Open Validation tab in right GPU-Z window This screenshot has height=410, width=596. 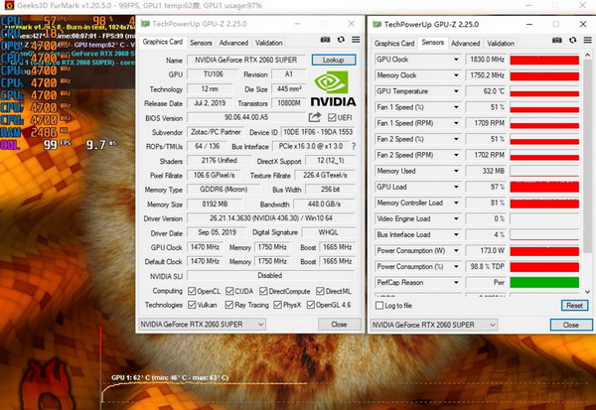coord(501,44)
